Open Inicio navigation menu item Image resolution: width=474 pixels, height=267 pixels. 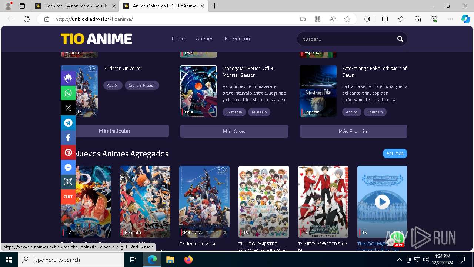(x=178, y=39)
